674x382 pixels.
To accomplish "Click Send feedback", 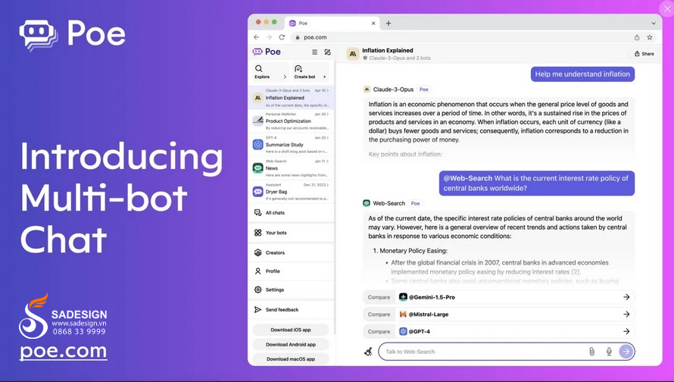I will [x=291, y=310].
